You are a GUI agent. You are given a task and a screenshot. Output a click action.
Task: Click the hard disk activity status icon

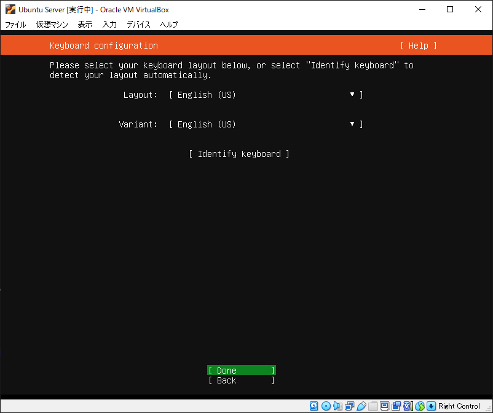[314, 406]
